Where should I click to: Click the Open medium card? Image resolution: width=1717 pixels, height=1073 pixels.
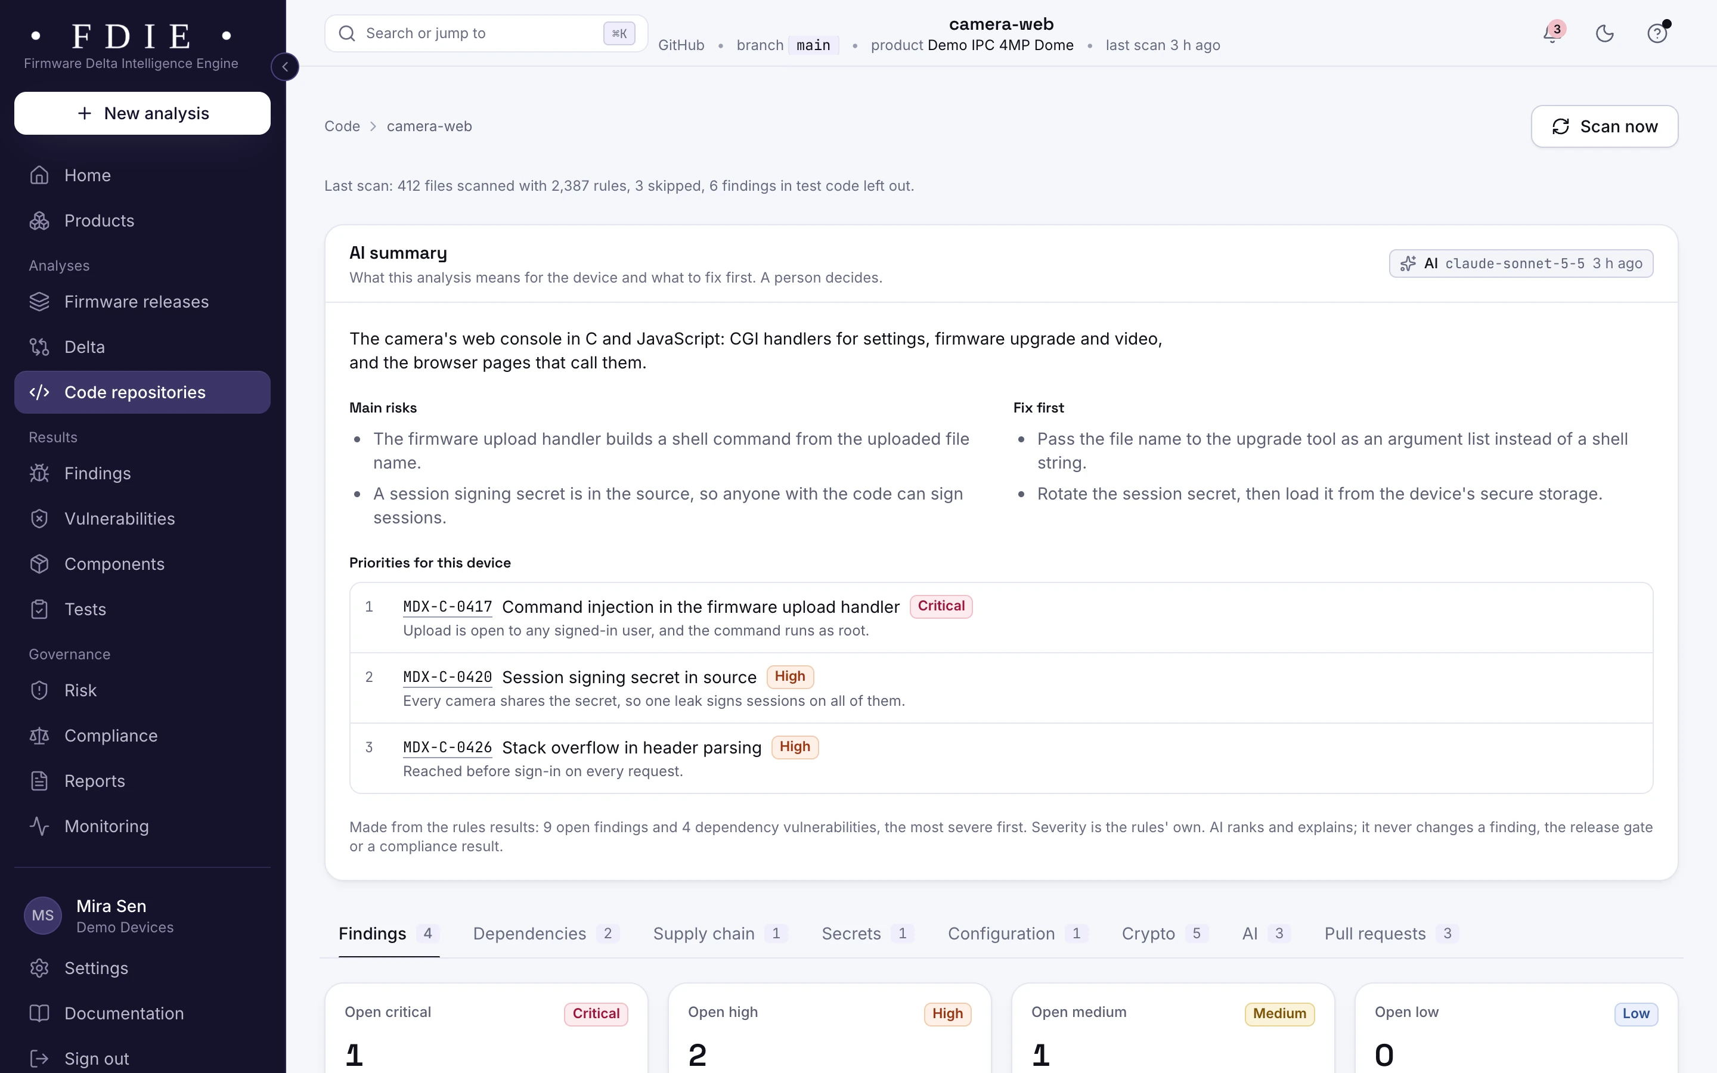coord(1173,1028)
